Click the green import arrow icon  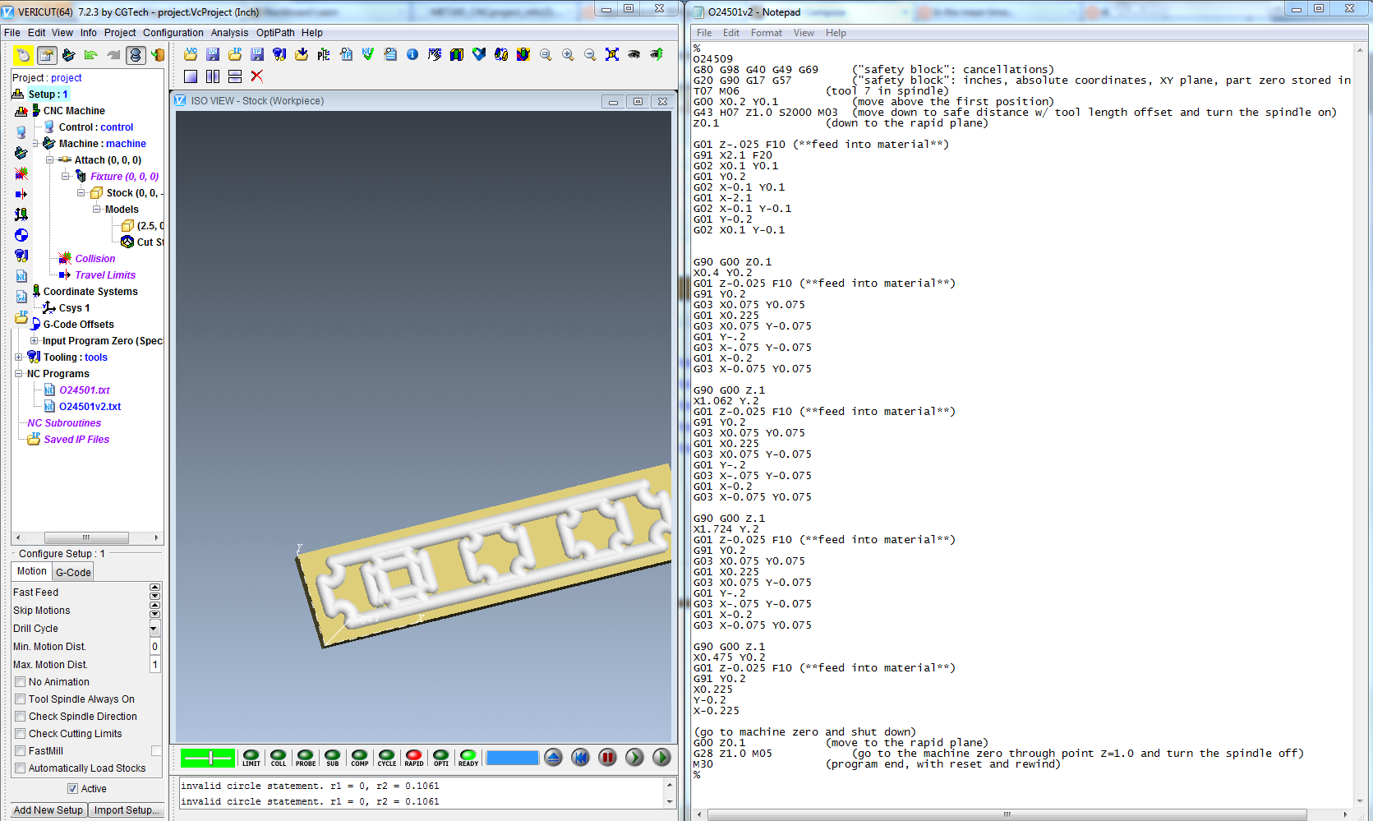91,55
